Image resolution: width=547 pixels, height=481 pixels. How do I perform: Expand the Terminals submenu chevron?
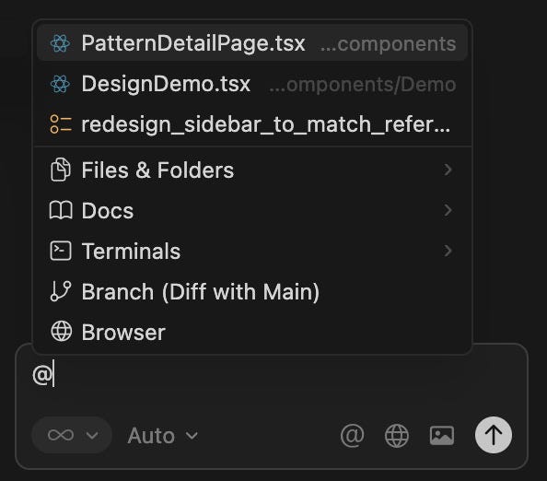pos(448,251)
